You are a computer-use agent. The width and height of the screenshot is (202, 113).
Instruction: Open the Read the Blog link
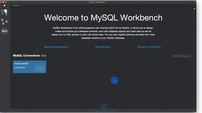coord(103,47)
